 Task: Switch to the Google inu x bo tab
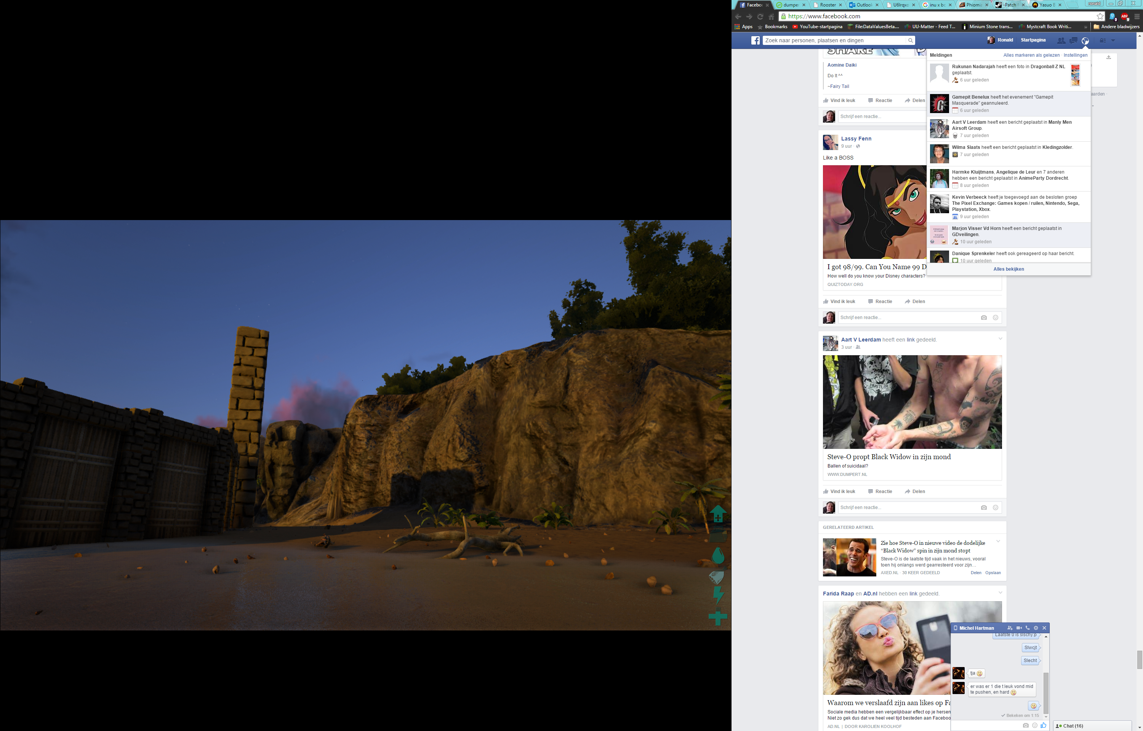(x=936, y=5)
